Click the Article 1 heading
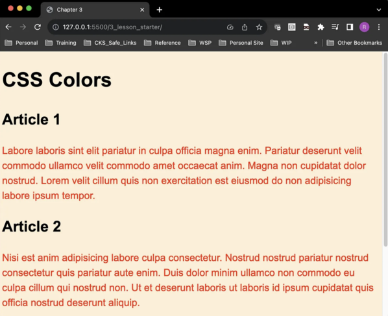388x316 pixels. click(31, 119)
